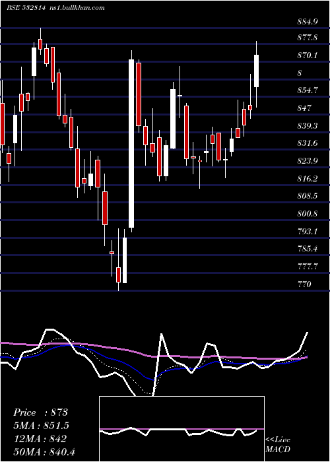Click the Price : 873 readout
330x462 pixels.
pyautogui.click(x=40, y=412)
